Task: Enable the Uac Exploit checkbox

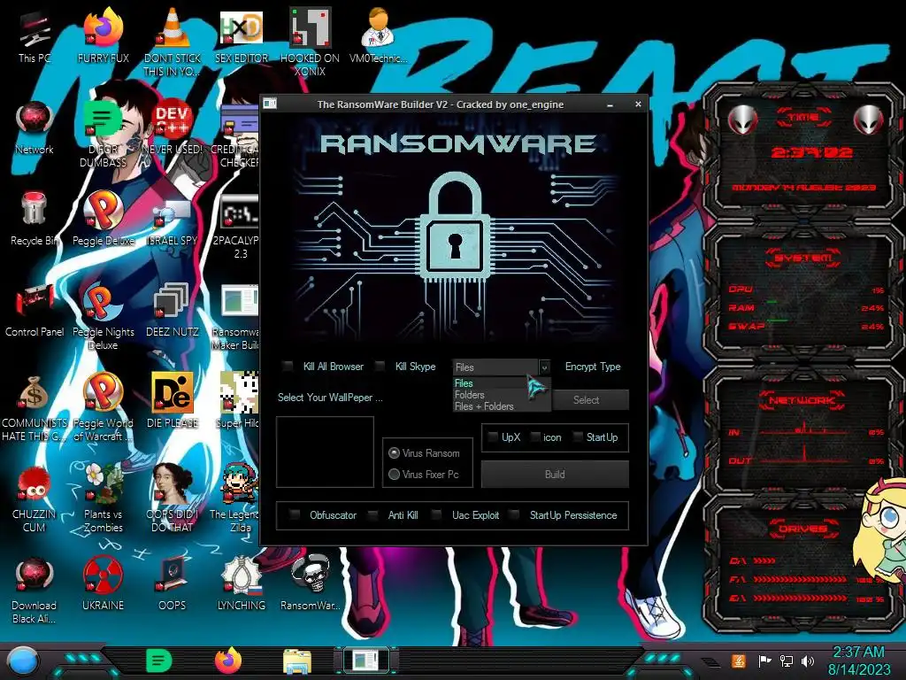Action: pyautogui.click(x=437, y=514)
